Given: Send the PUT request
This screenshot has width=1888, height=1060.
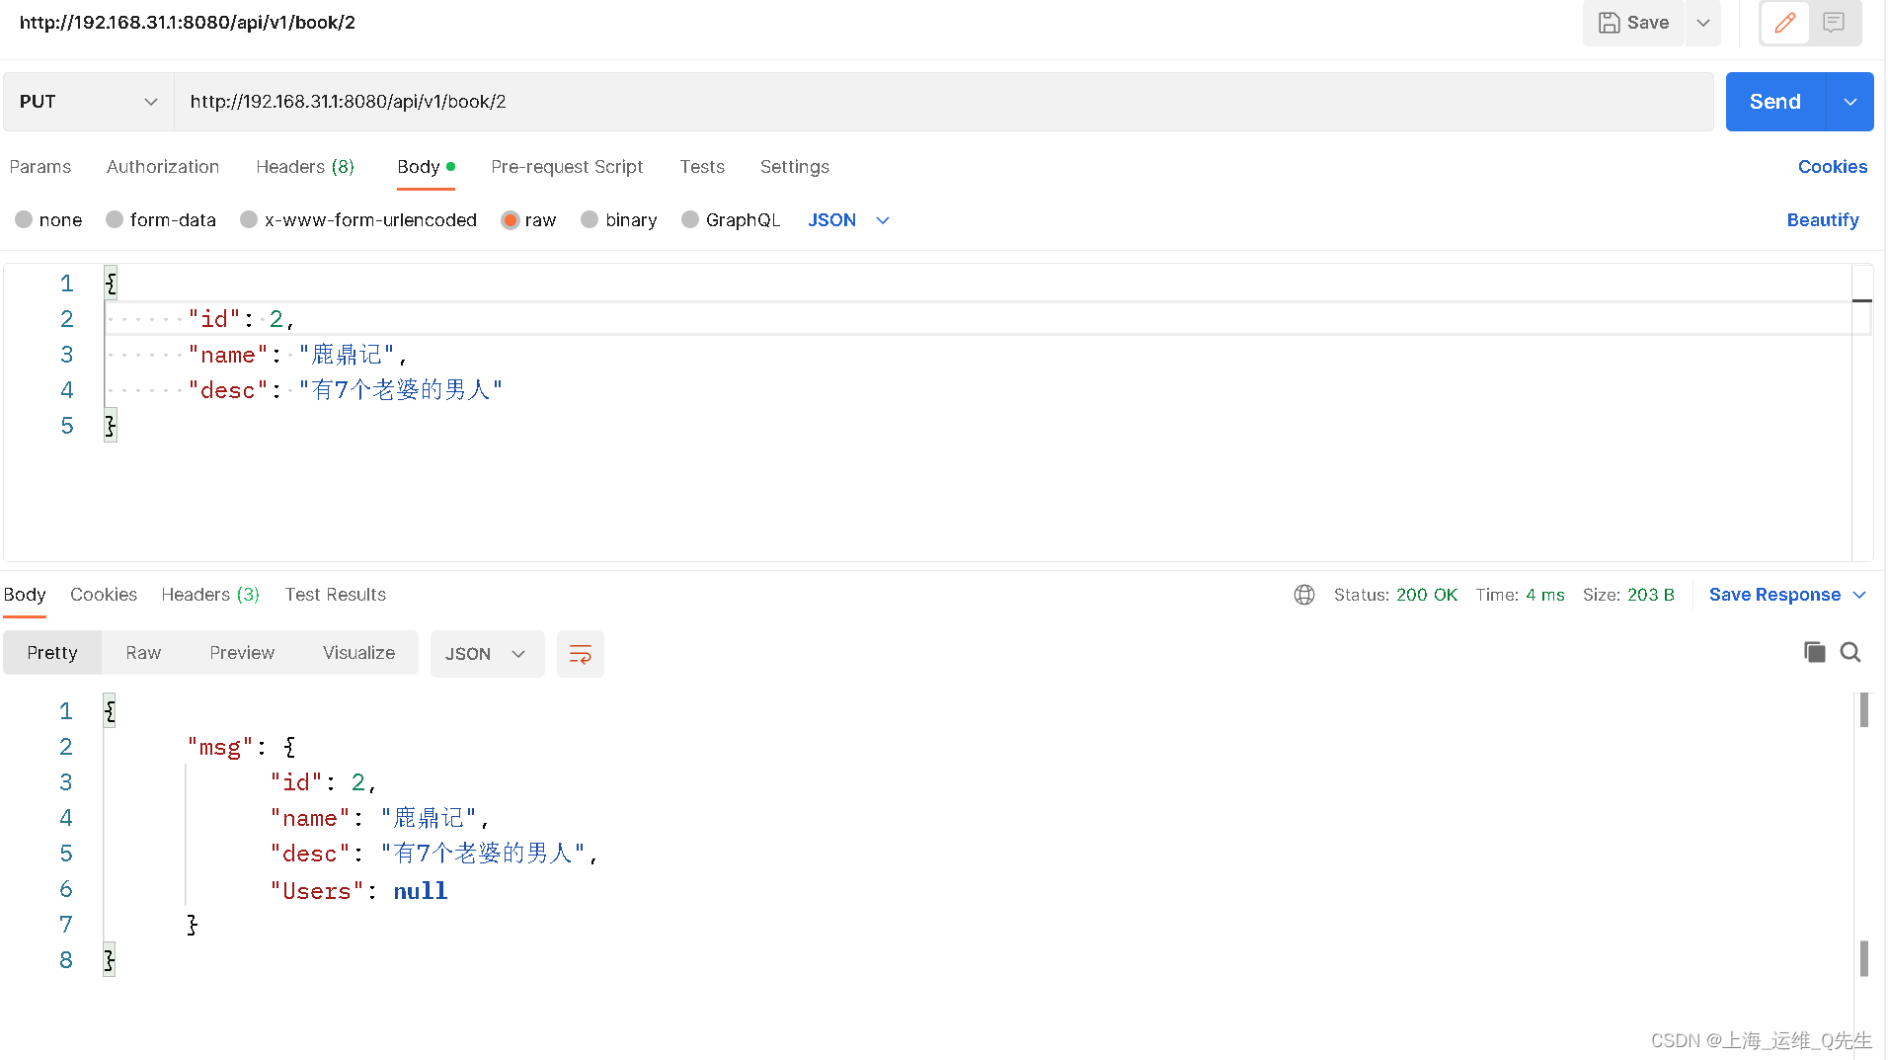Looking at the screenshot, I should tap(1775, 102).
